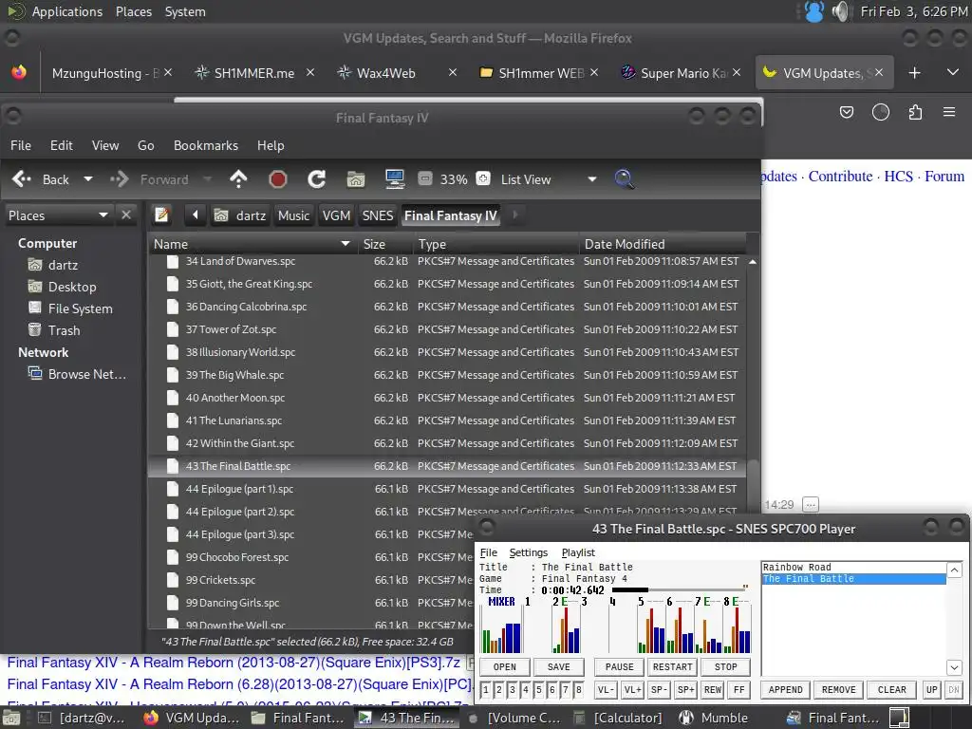This screenshot has height=729, width=972.
Task: Open the home folder from the toolbar
Action: pos(356,179)
